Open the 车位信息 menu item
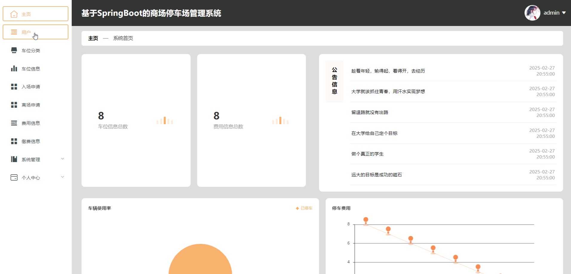This screenshot has width=571, height=274. (31, 69)
